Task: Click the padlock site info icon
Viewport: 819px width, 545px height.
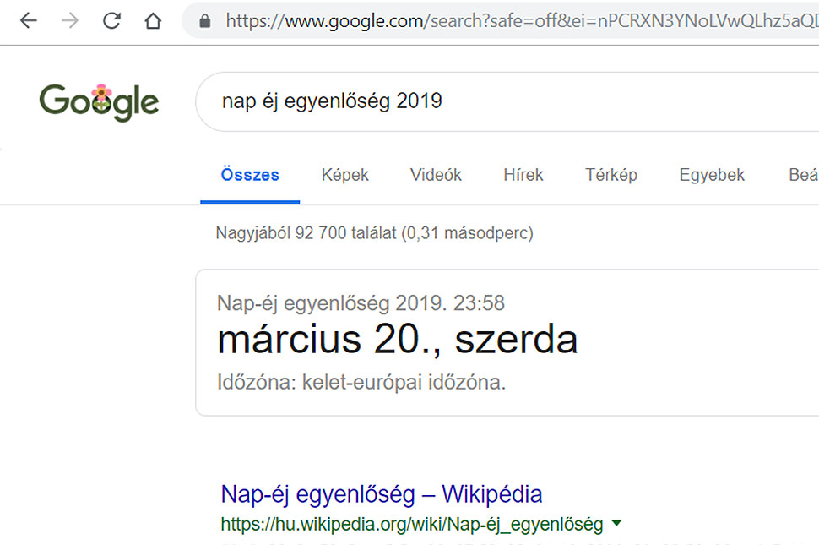Action: click(204, 21)
